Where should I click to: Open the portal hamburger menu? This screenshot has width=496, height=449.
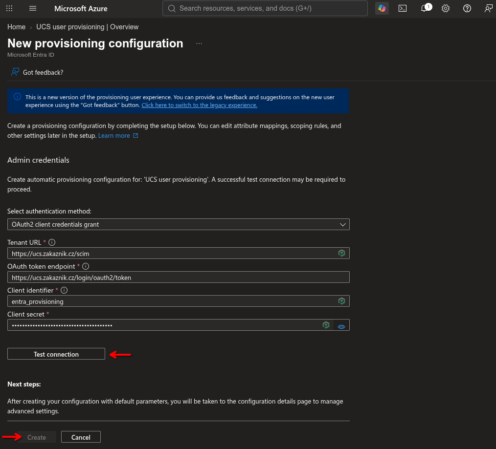click(x=33, y=8)
